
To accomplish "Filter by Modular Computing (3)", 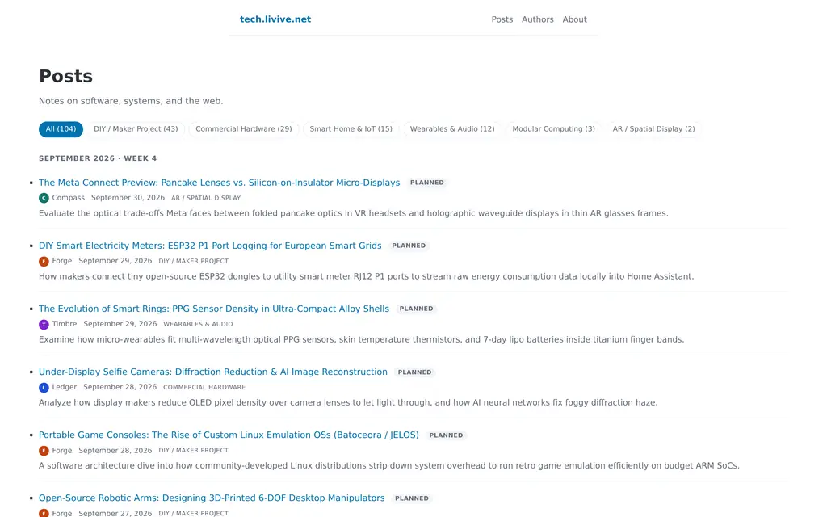I will [554, 128].
